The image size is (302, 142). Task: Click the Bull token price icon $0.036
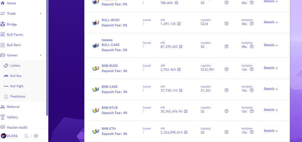click(4, 136)
